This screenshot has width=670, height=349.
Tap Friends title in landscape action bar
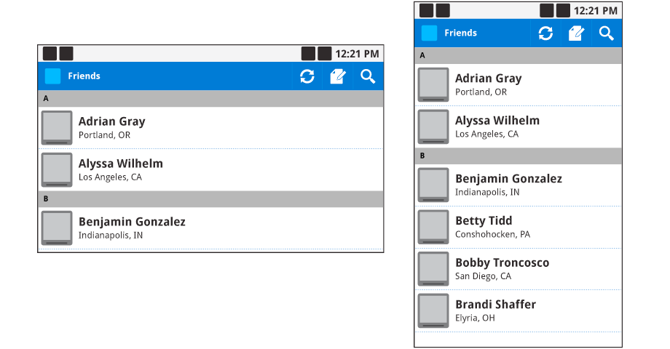click(84, 76)
